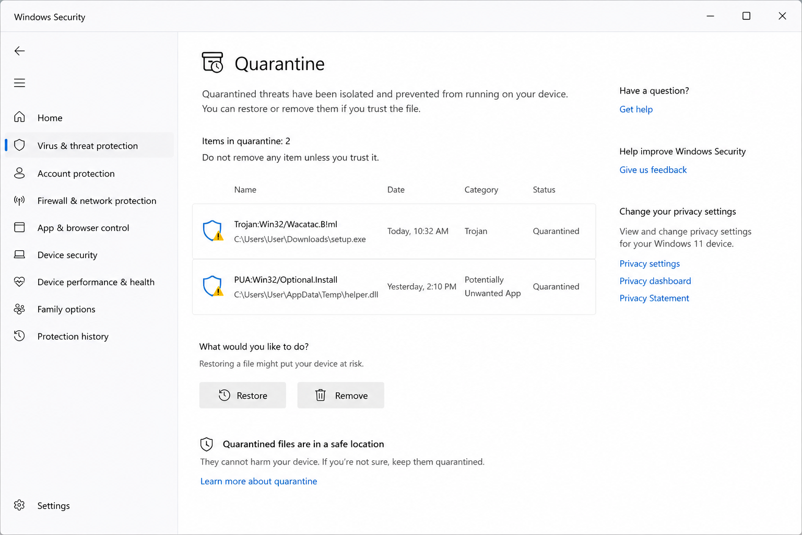The height and width of the screenshot is (535, 802).
Task: Click the Items in quarantine: 2 text
Action: coord(246,141)
